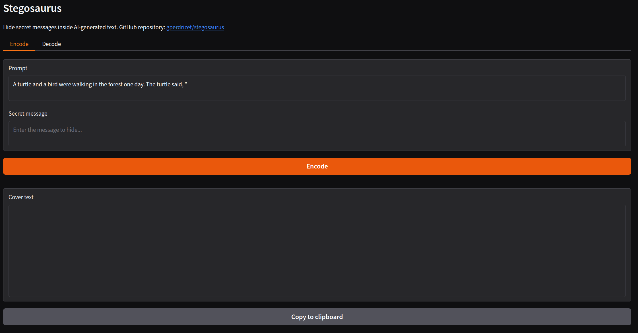Image resolution: width=638 pixels, height=333 pixels.
Task: Click the word 'forest' in the prompt
Action: (x=115, y=84)
